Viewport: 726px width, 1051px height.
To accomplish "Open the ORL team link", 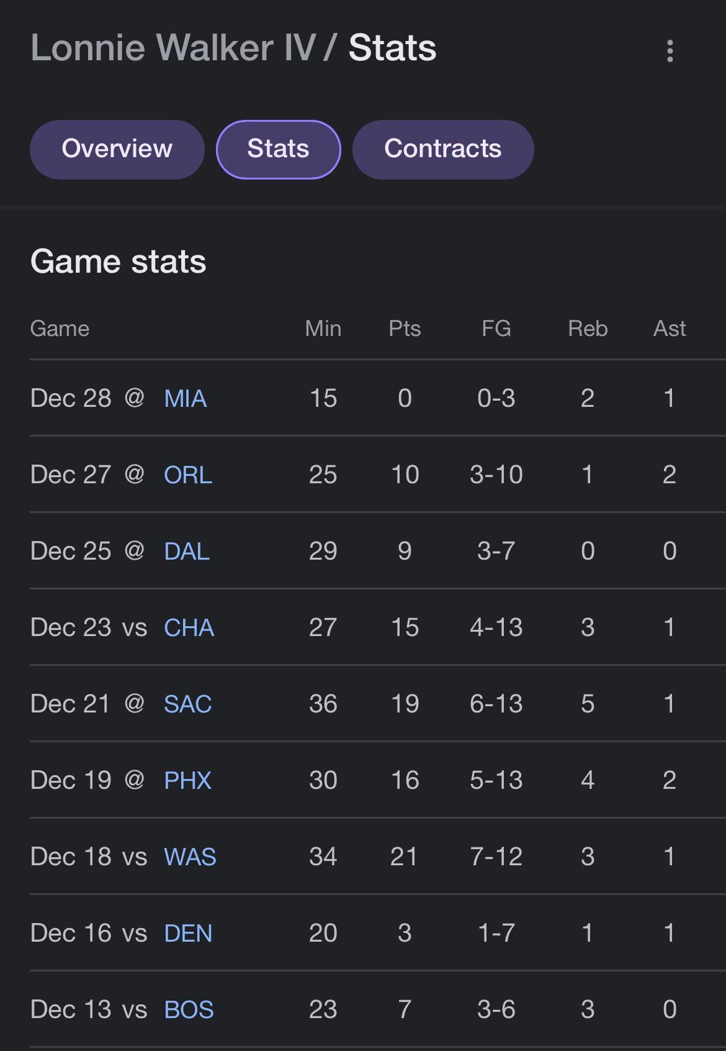I will [x=187, y=475].
